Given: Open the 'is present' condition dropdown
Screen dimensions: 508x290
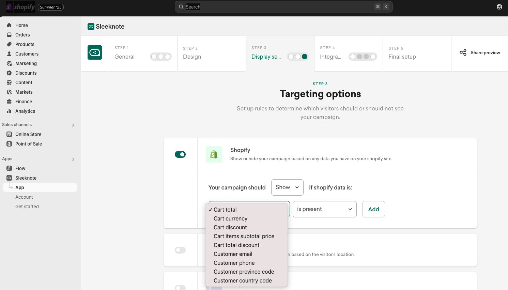Looking at the screenshot, I should tap(325, 209).
